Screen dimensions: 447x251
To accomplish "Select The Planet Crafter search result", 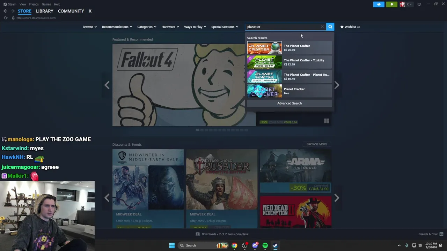I will pyautogui.click(x=290, y=48).
